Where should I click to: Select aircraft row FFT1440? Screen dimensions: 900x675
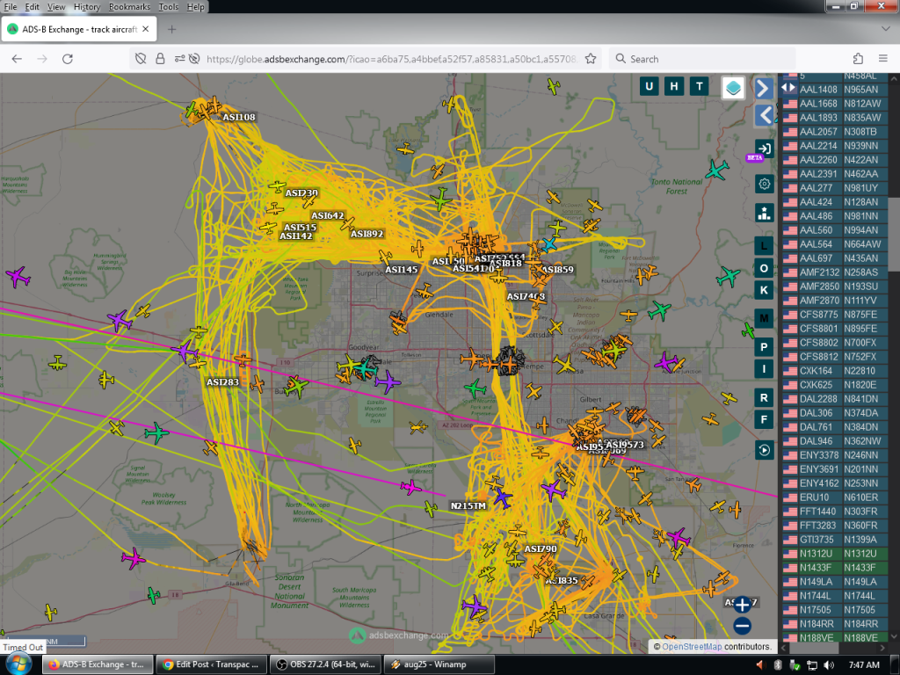(835, 512)
